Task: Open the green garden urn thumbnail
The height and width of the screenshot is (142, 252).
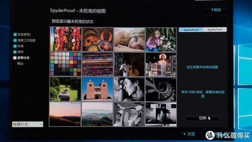Action: (66, 89)
